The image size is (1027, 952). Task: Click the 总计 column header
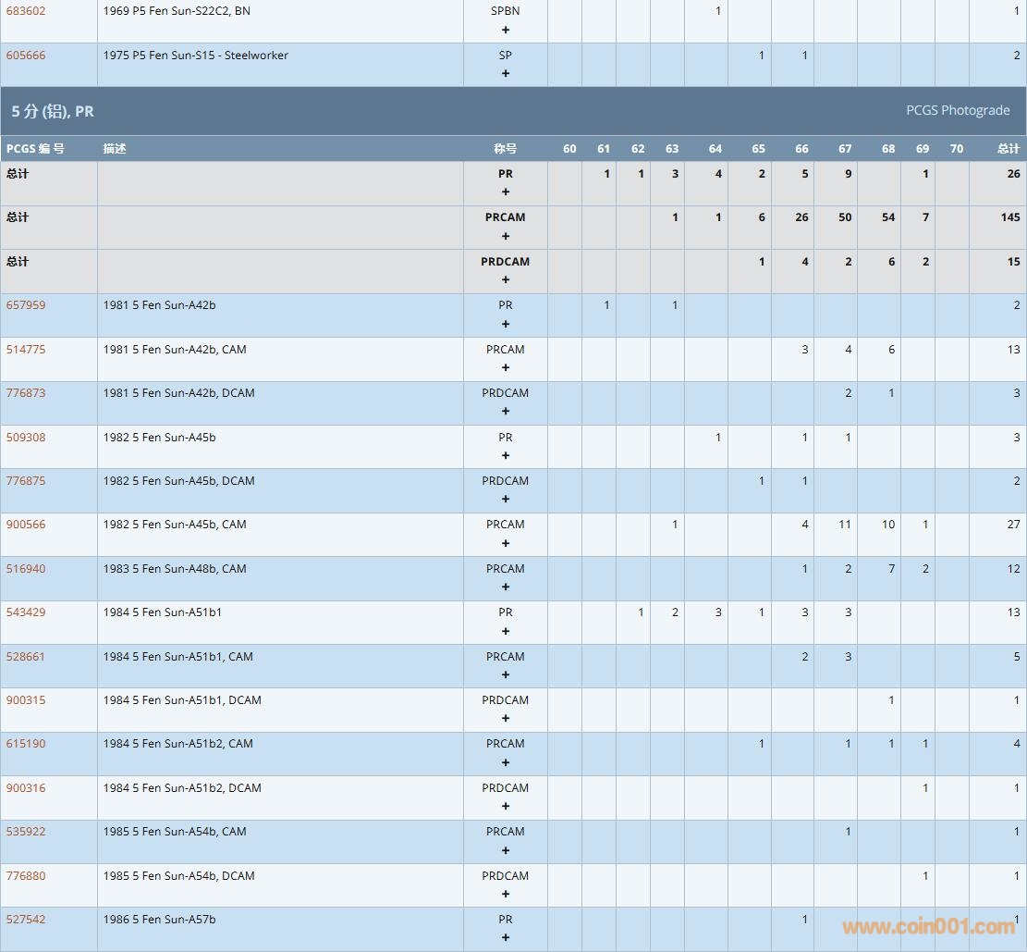click(x=1008, y=149)
